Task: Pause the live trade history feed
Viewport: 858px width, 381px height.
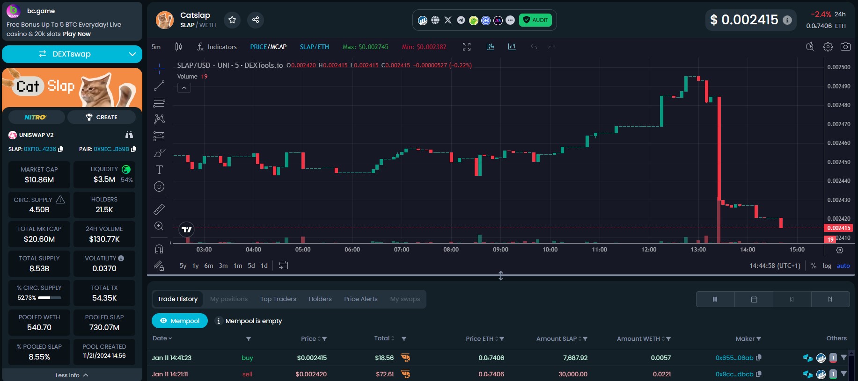Action: pos(715,299)
